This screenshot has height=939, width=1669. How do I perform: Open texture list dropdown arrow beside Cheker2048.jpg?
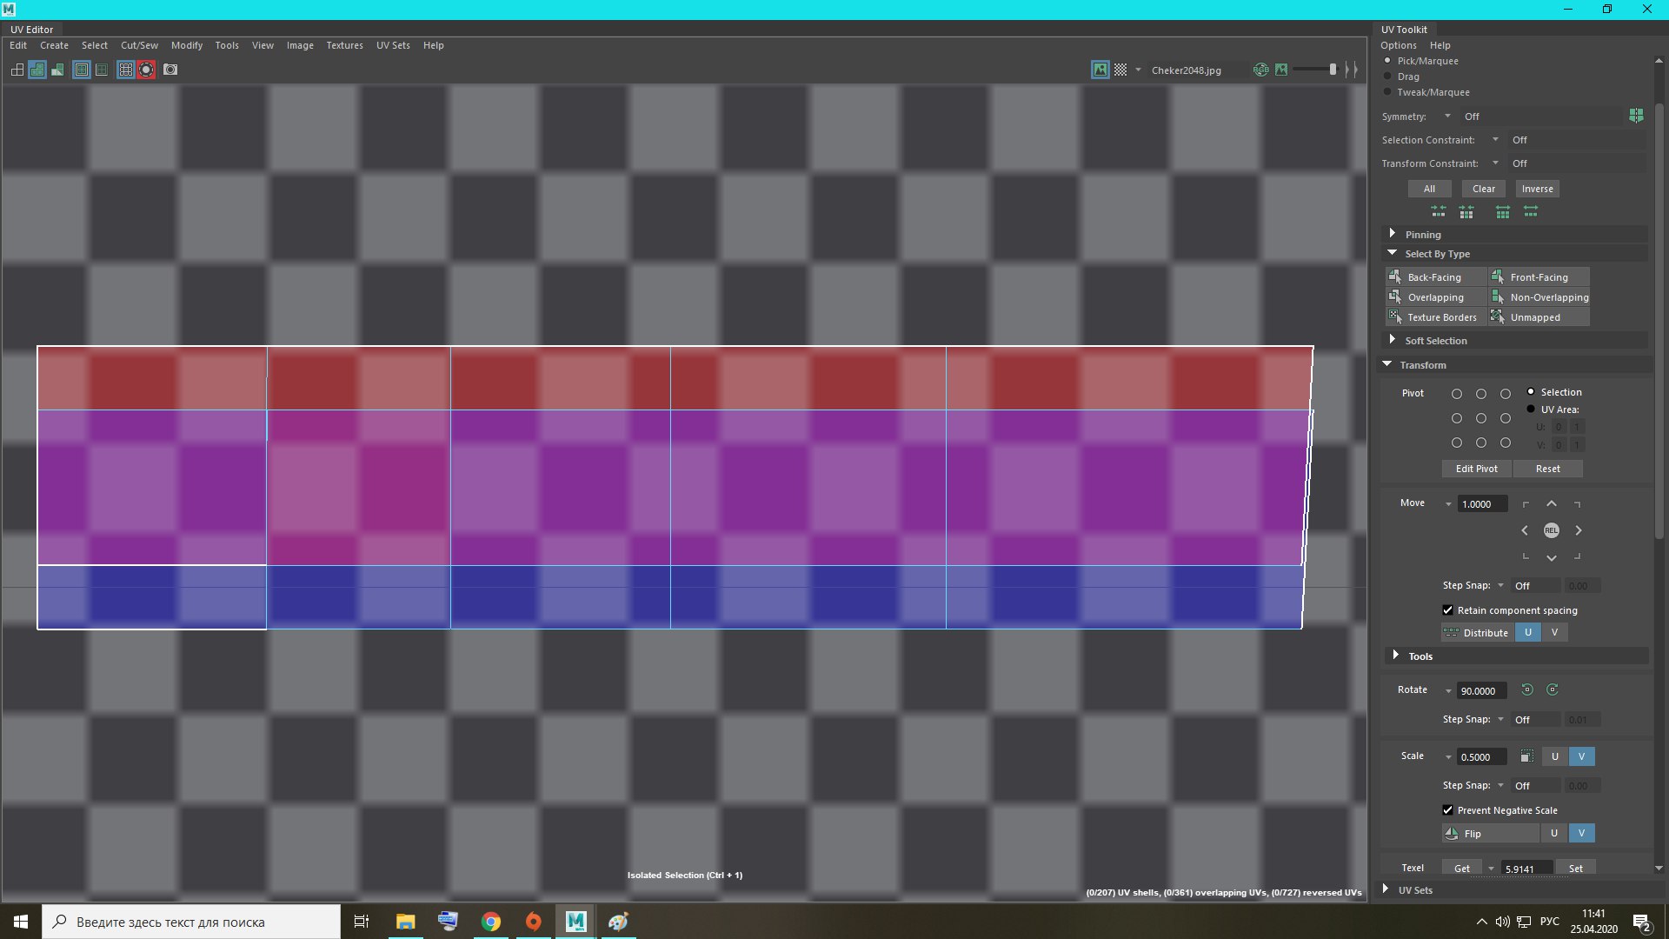pos(1138,70)
